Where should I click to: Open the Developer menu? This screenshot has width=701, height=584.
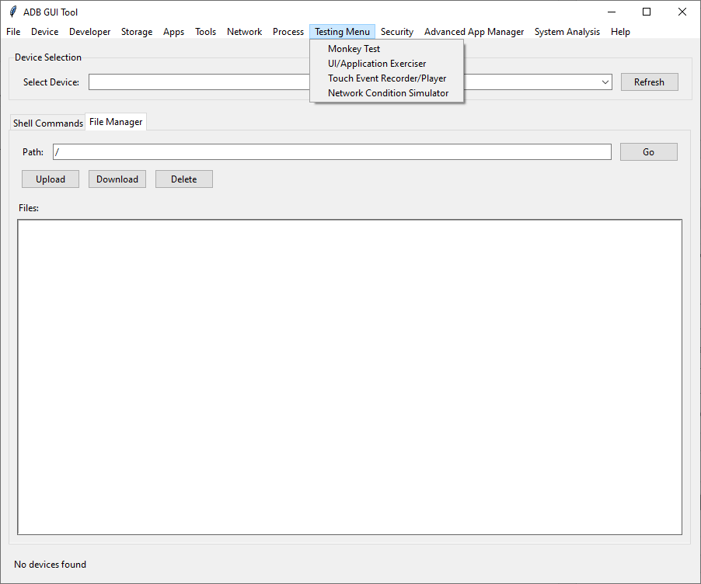coord(89,32)
